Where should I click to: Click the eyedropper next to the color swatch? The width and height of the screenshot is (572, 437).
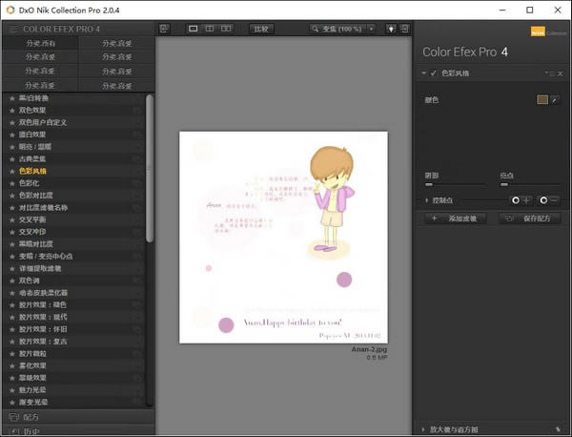click(555, 99)
